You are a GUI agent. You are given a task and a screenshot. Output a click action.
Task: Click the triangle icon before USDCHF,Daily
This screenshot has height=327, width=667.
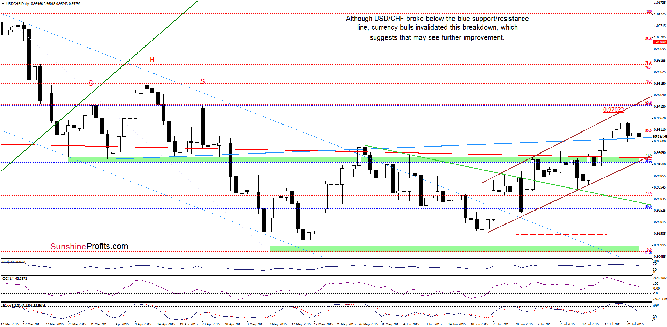coord(3,4)
